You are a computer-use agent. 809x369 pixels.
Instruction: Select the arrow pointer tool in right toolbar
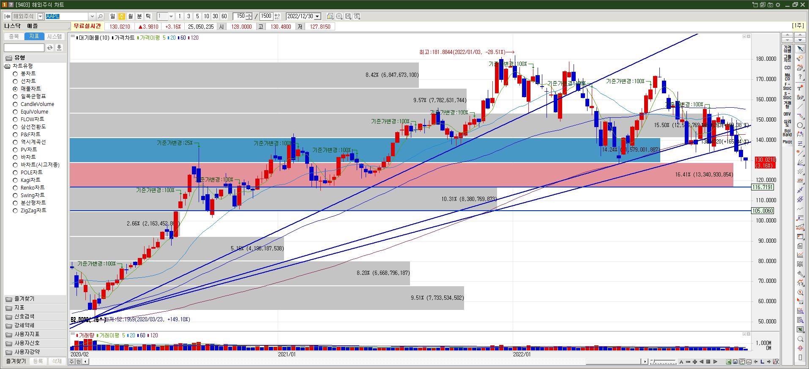pyautogui.click(x=800, y=49)
